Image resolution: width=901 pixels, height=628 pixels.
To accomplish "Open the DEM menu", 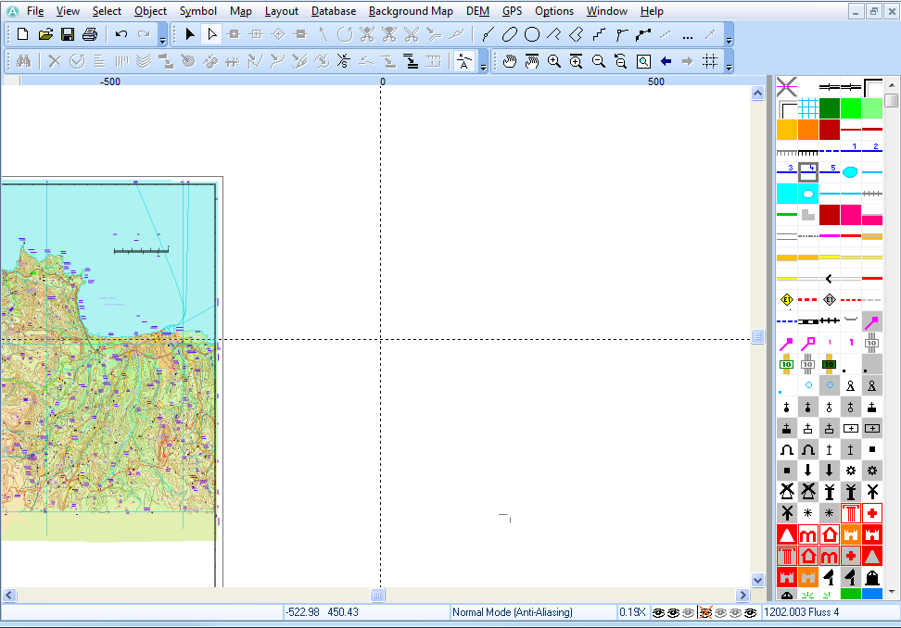I will pos(477,11).
